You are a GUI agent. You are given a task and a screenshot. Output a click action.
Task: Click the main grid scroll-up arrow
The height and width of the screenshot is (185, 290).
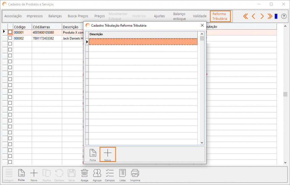point(285,26)
